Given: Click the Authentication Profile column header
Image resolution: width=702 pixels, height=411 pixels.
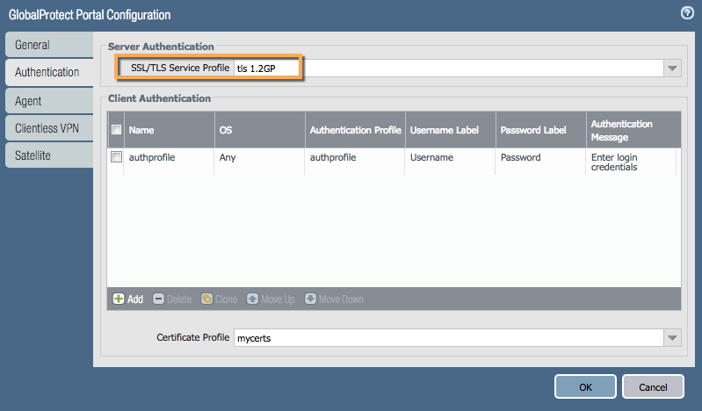Looking at the screenshot, I should 355,130.
